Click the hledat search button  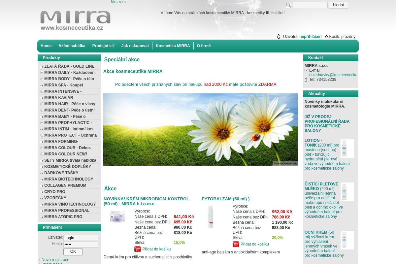click(x=338, y=5)
